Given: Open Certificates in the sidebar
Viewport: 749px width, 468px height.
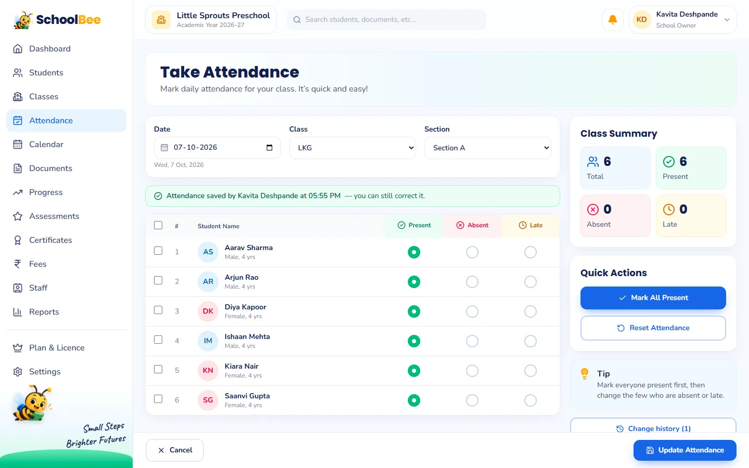Looking at the screenshot, I should 67,240.
